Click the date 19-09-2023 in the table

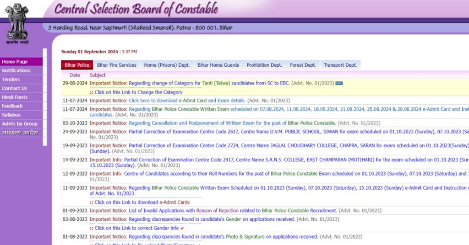coord(75,146)
